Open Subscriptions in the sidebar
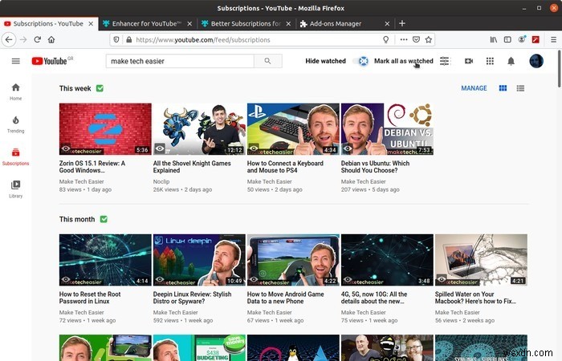The width and height of the screenshot is (562, 361). [16, 157]
